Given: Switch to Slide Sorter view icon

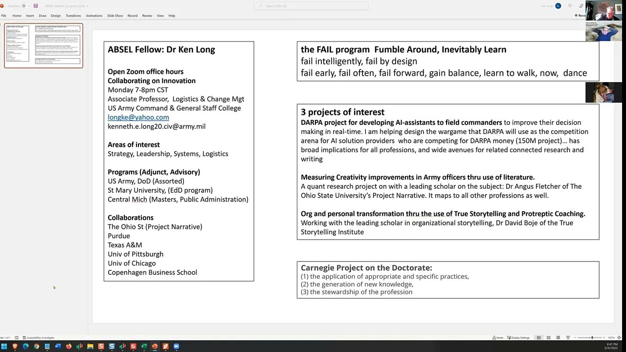Looking at the screenshot, I should point(549,338).
